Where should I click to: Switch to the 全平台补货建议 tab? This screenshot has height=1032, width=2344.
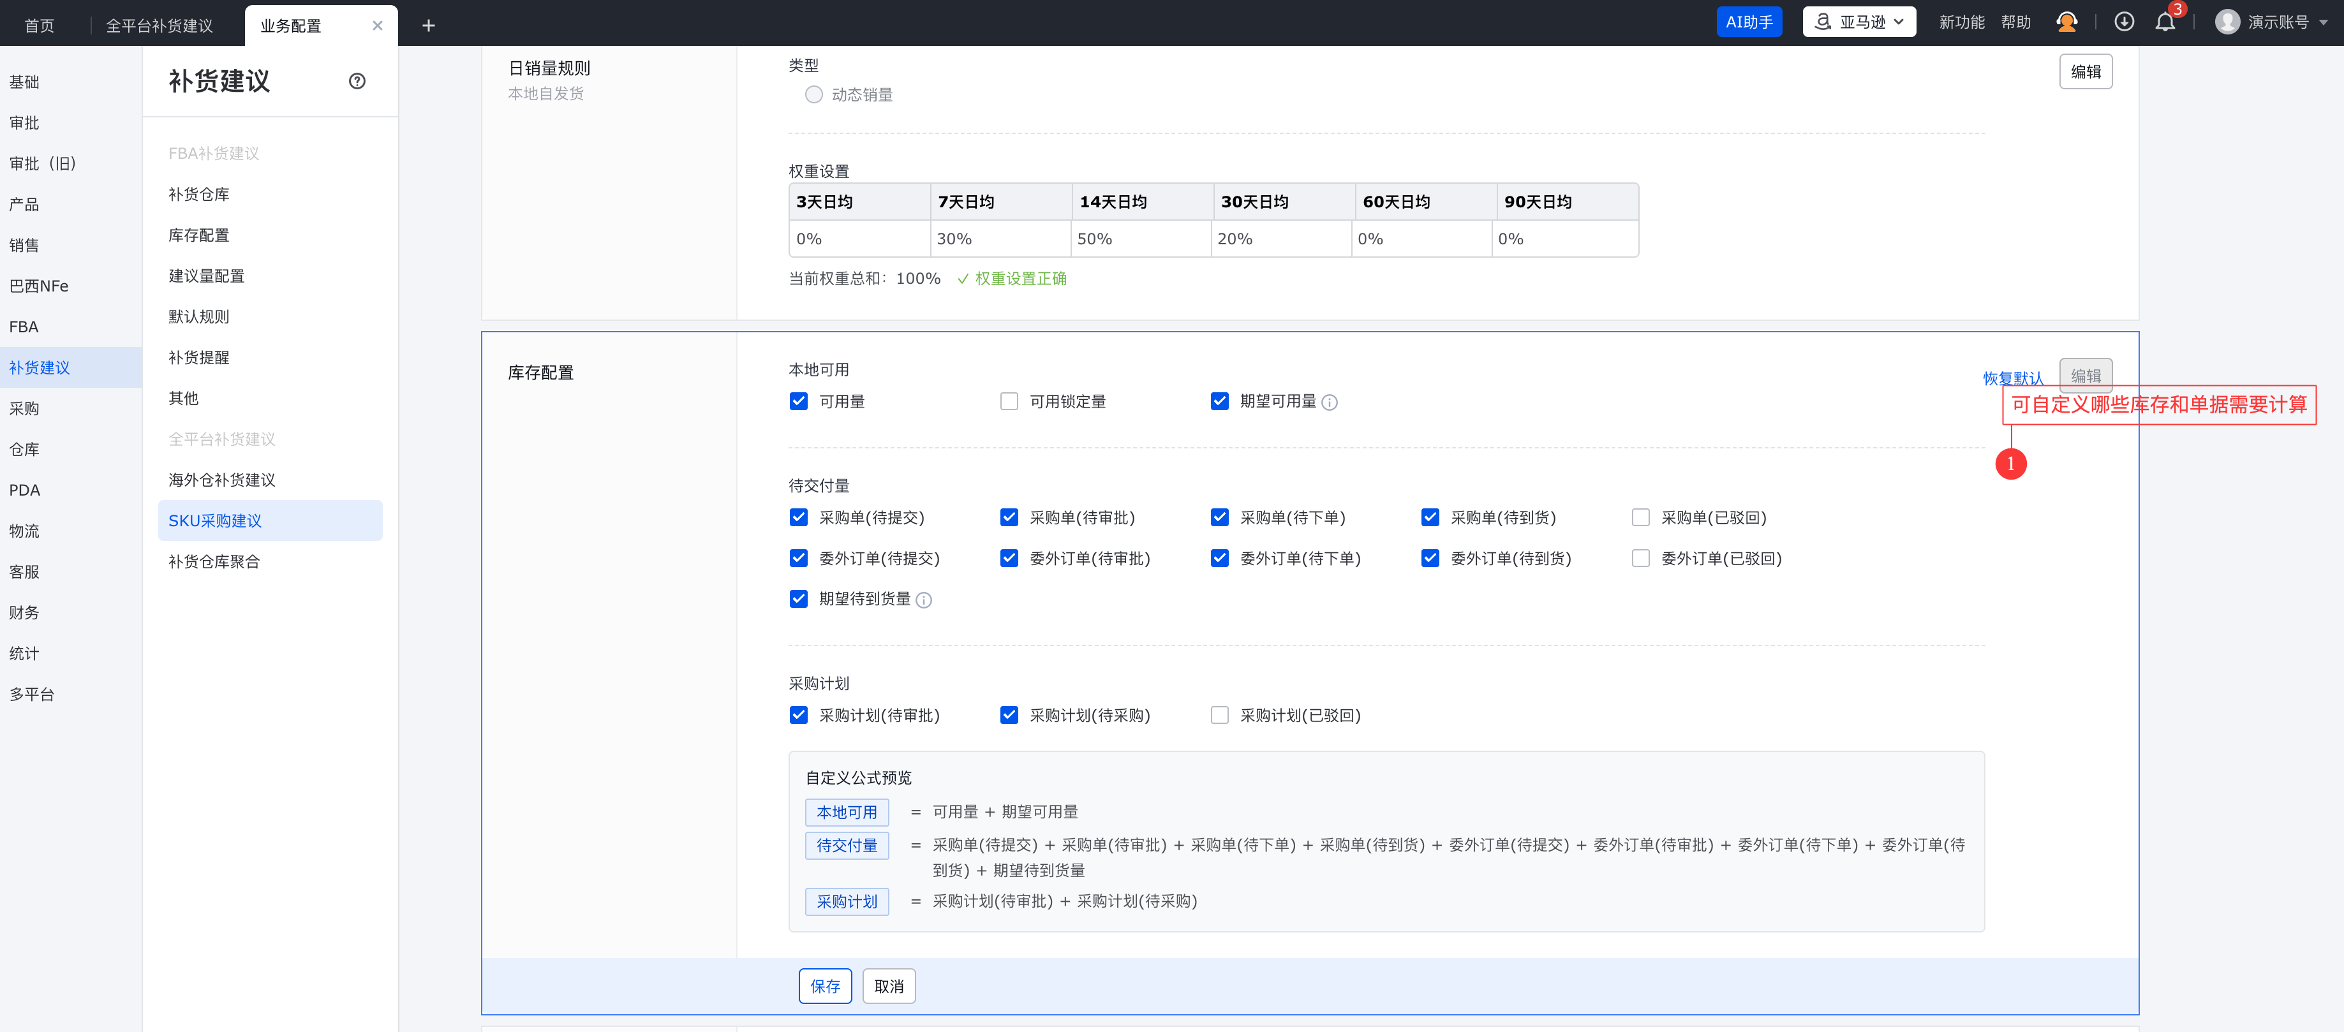pos(159,26)
